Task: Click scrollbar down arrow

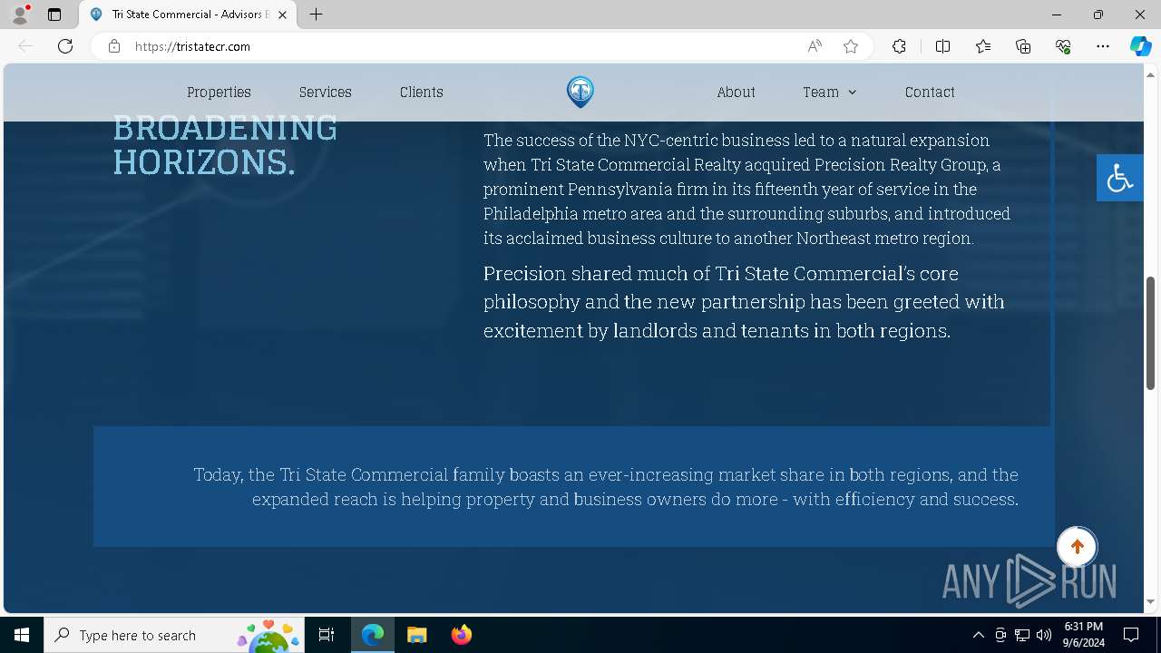Action: (x=1150, y=601)
